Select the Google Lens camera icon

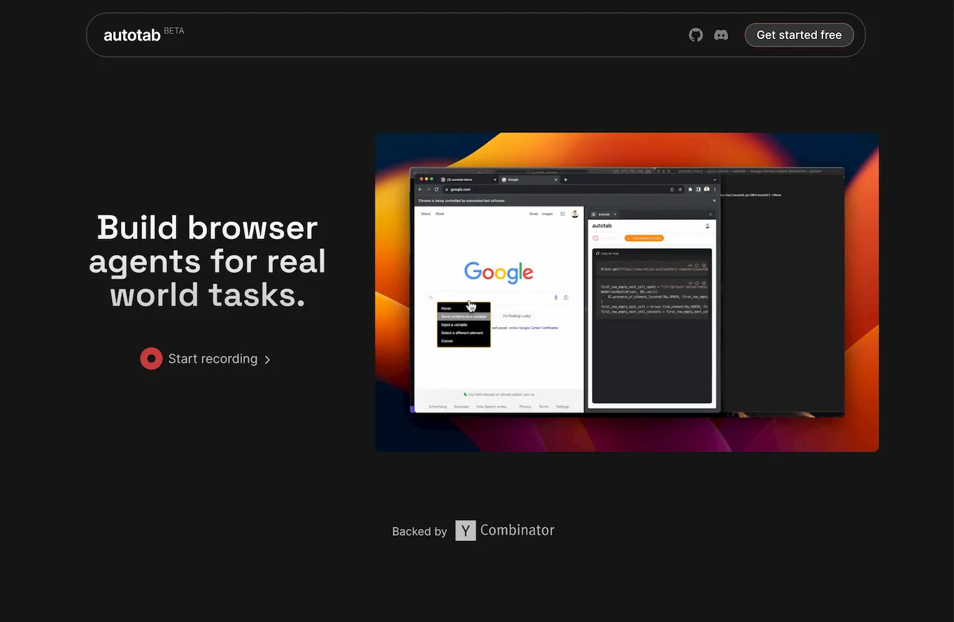[567, 298]
